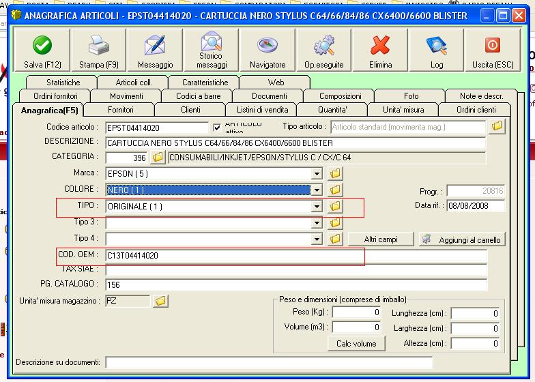Click the Data rif. date field
Image resolution: width=535 pixels, height=382 pixels.
476,206
